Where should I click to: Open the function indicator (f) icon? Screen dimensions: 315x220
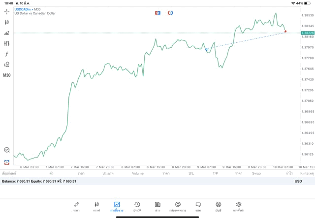pos(6,54)
